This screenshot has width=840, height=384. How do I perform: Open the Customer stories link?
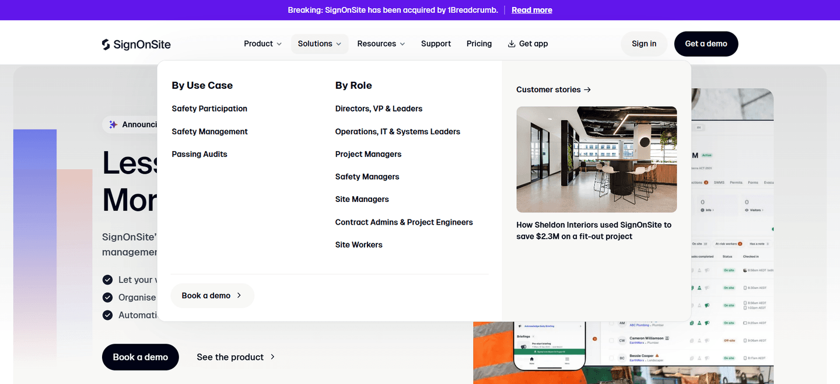[x=554, y=89]
